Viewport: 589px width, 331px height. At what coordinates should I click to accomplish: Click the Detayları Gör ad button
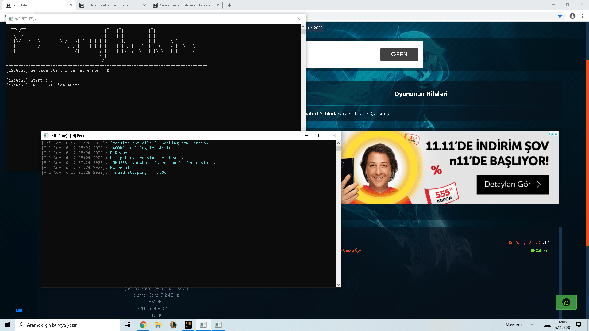click(513, 185)
